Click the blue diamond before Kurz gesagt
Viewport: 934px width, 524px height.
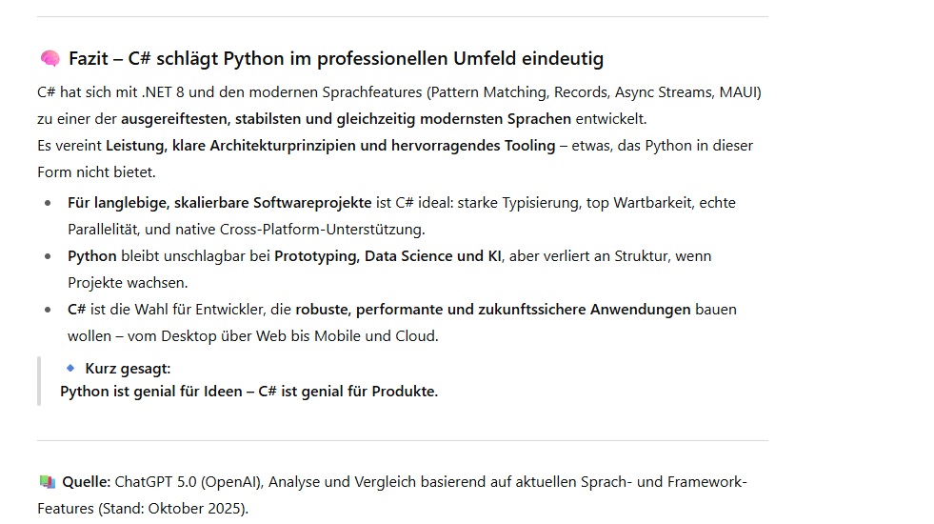point(70,368)
